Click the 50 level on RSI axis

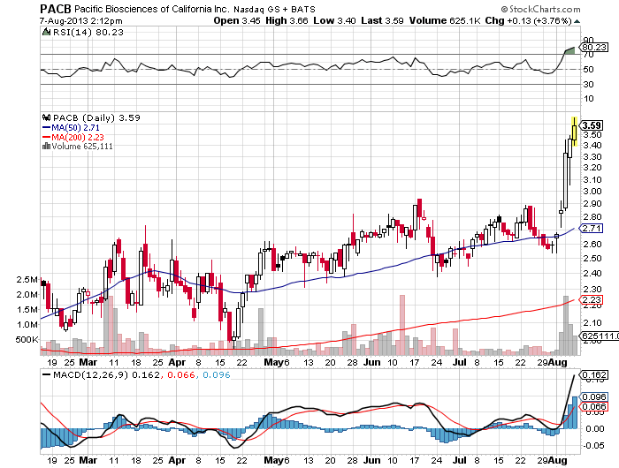(x=588, y=70)
